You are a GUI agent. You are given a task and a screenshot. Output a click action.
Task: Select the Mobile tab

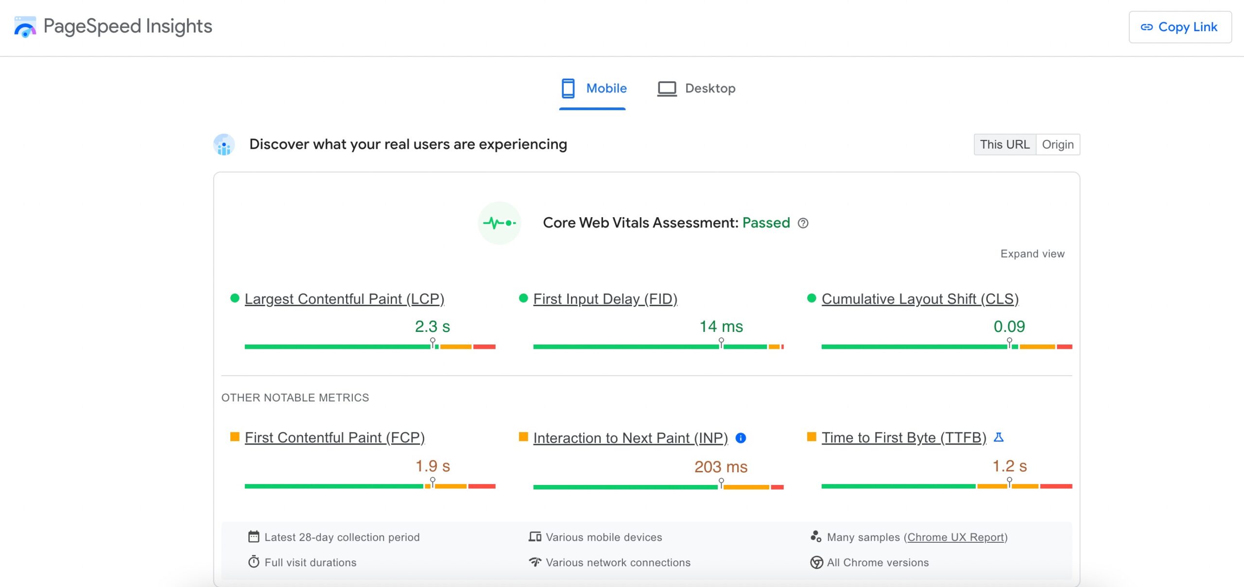coord(593,87)
